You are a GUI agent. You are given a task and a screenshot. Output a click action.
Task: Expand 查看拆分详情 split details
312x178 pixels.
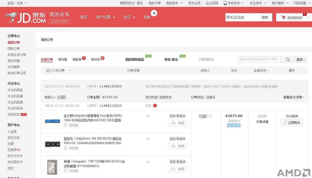293,97
